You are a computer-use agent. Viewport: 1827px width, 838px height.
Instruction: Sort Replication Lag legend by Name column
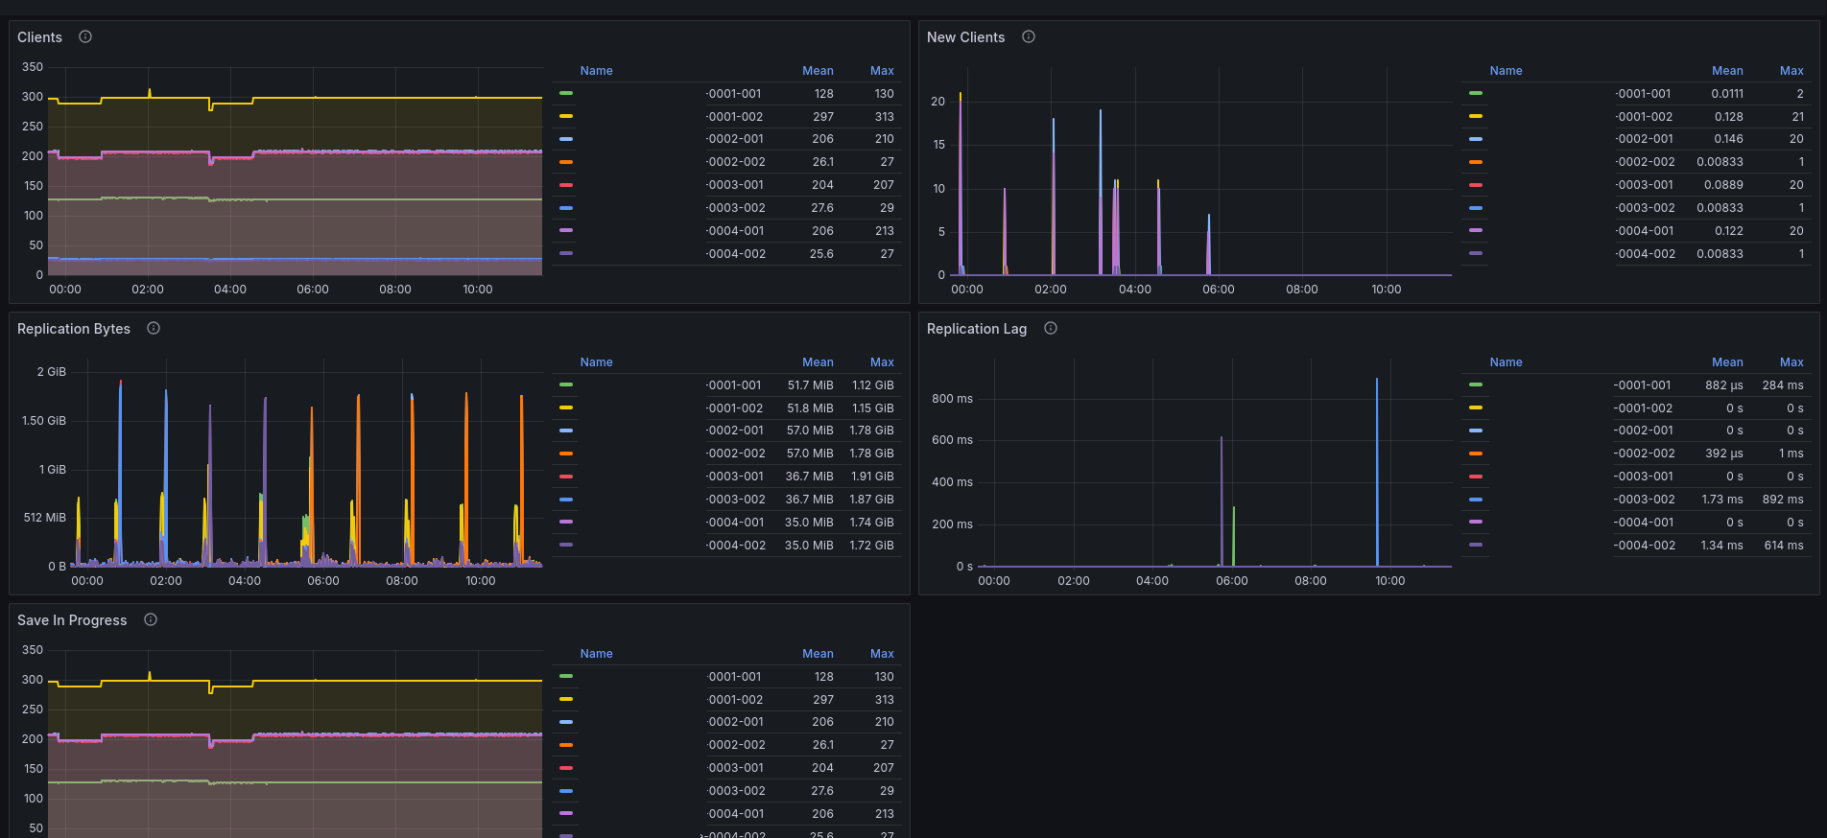point(1506,362)
